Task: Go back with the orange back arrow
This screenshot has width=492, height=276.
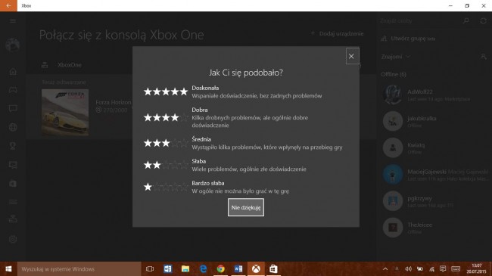Action: [x=8, y=5]
